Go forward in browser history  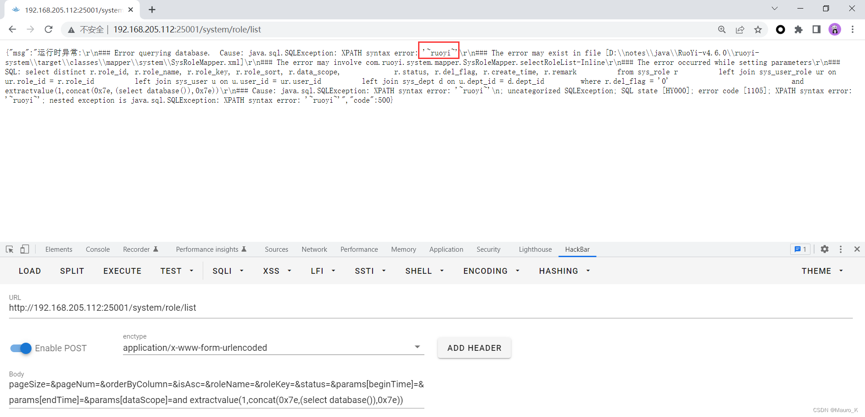point(30,29)
